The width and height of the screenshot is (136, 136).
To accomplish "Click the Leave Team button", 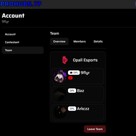I will [95, 129].
